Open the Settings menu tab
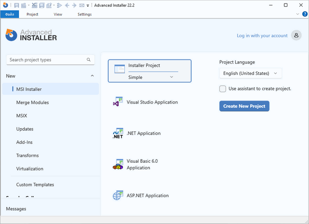Viewport: 309px width, 224px height. click(x=84, y=14)
